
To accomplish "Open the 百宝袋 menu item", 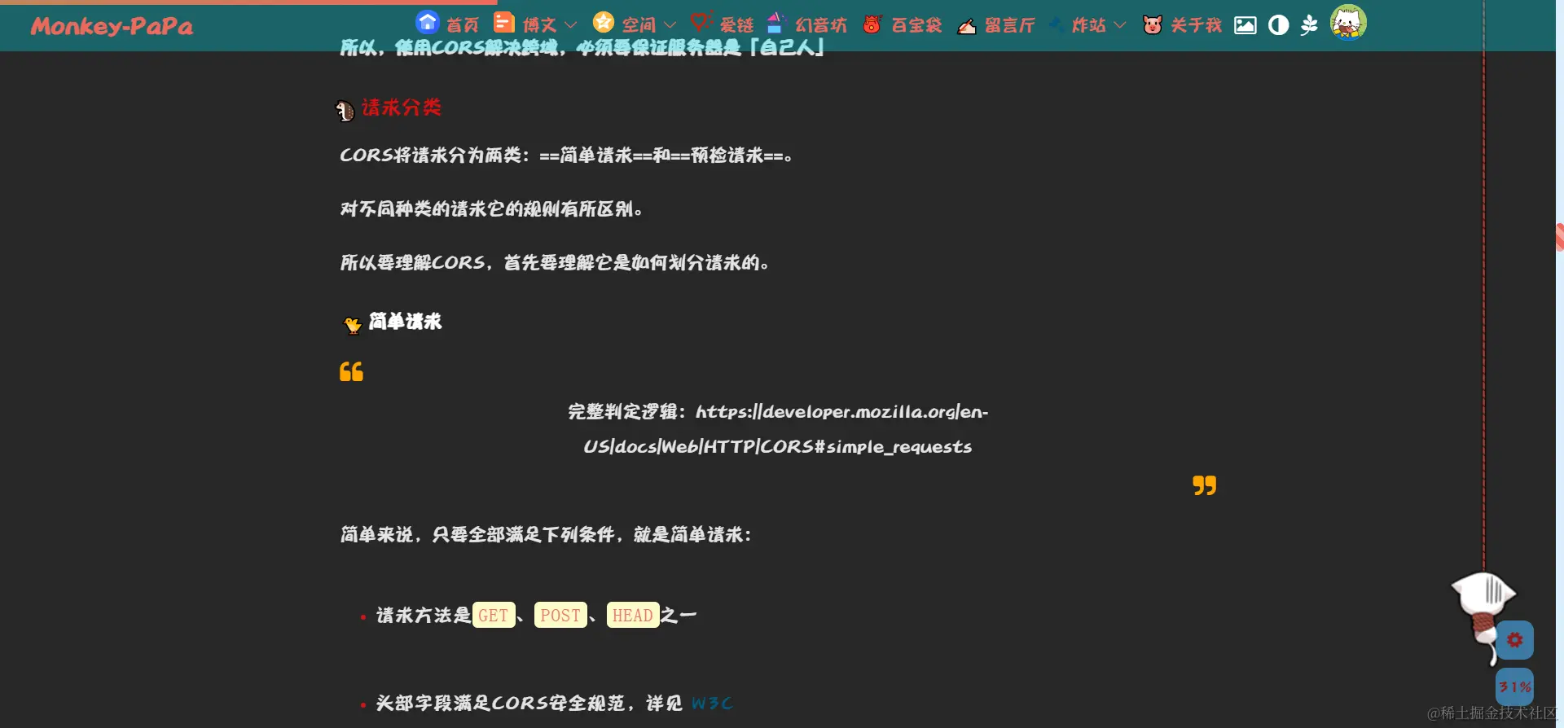I will tap(916, 25).
